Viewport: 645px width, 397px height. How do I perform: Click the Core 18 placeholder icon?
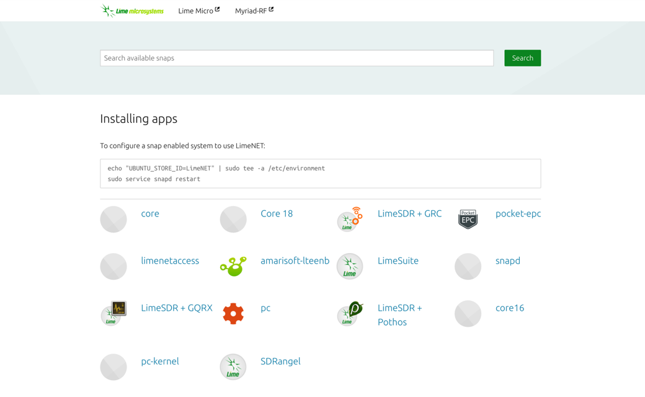233,219
